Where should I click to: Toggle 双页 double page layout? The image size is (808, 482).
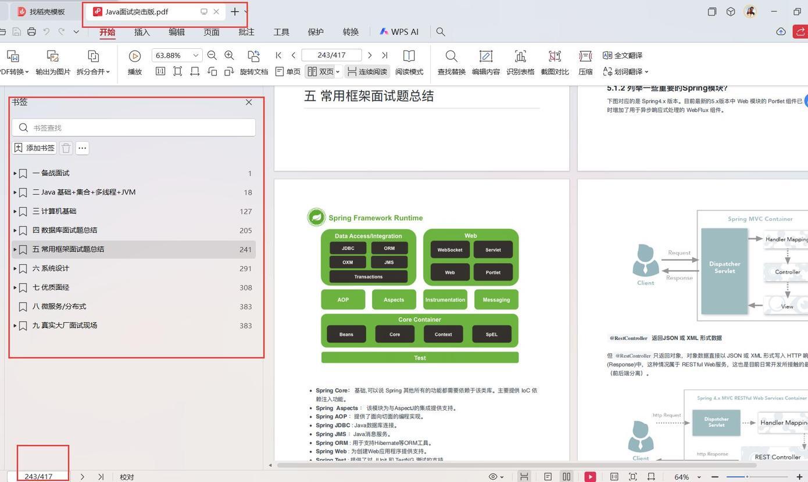point(320,71)
